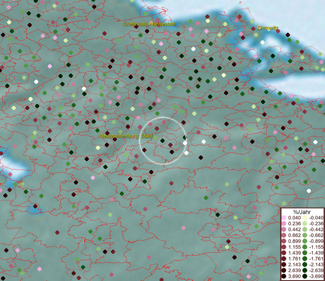
Task: Select the 0.662 legend color swatch
Action: tap(284, 236)
